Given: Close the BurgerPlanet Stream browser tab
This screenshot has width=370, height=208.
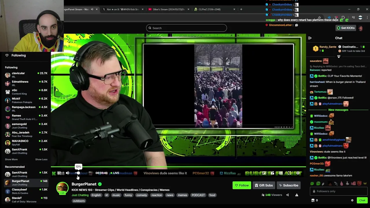Looking at the screenshot, I should coord(97,9).
